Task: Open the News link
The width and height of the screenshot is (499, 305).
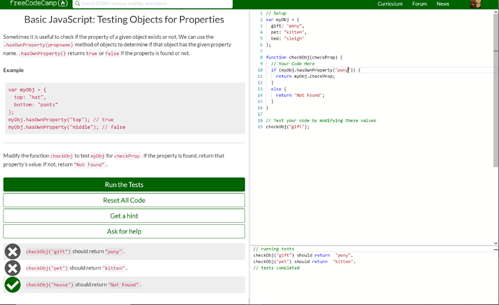Action: click(443, 4)
